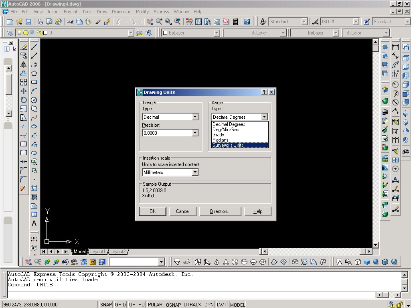Select the Move modify tool
411x308 pixels.
tap(24, 91)
